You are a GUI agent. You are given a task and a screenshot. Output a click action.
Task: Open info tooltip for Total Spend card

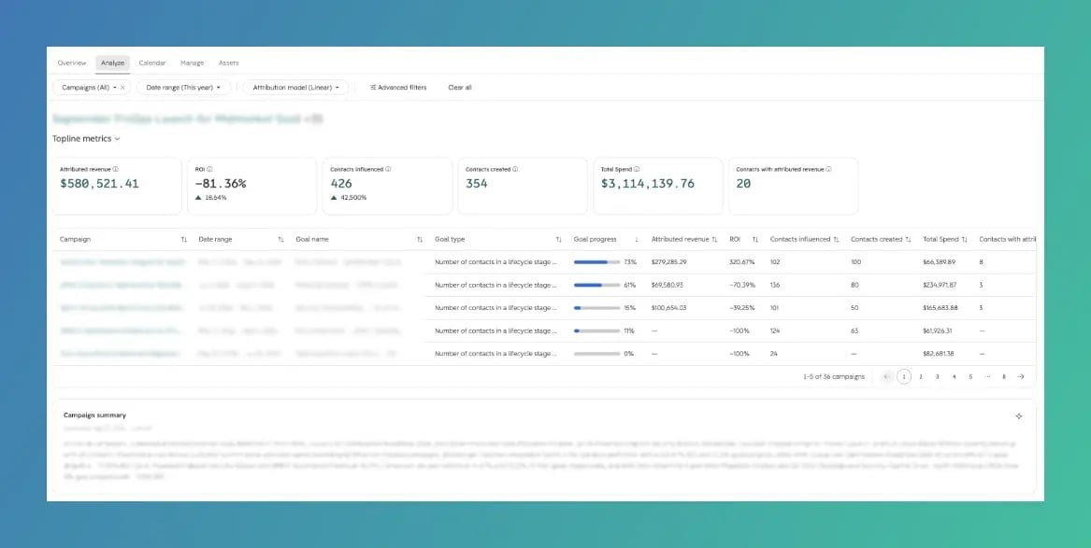(637, 169)
